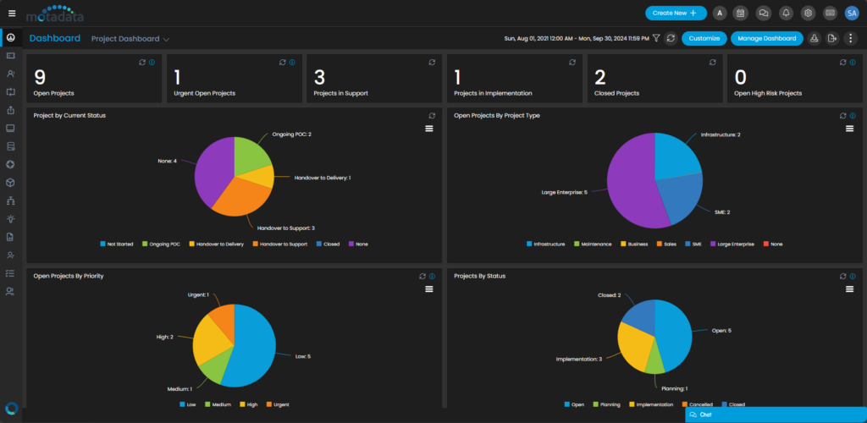867x423 pixels.
Task: Open the hamburger main menu
Action: click(x=12, y=13)
